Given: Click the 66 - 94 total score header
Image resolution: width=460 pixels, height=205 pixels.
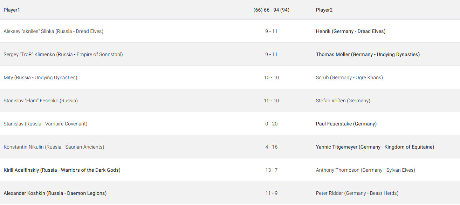Looking at the screenshot, I should coord(271,10).
